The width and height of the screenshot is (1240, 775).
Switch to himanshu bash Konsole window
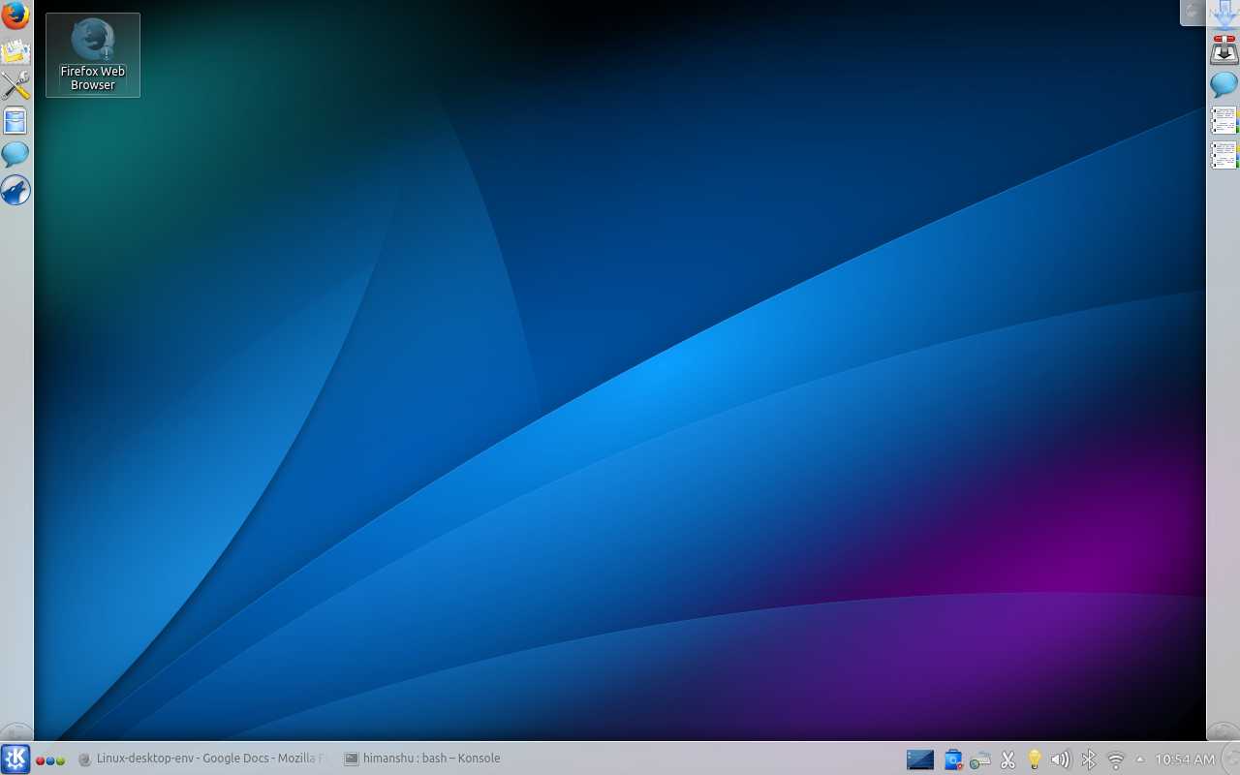pyautogui.click(x=422, y=759)
